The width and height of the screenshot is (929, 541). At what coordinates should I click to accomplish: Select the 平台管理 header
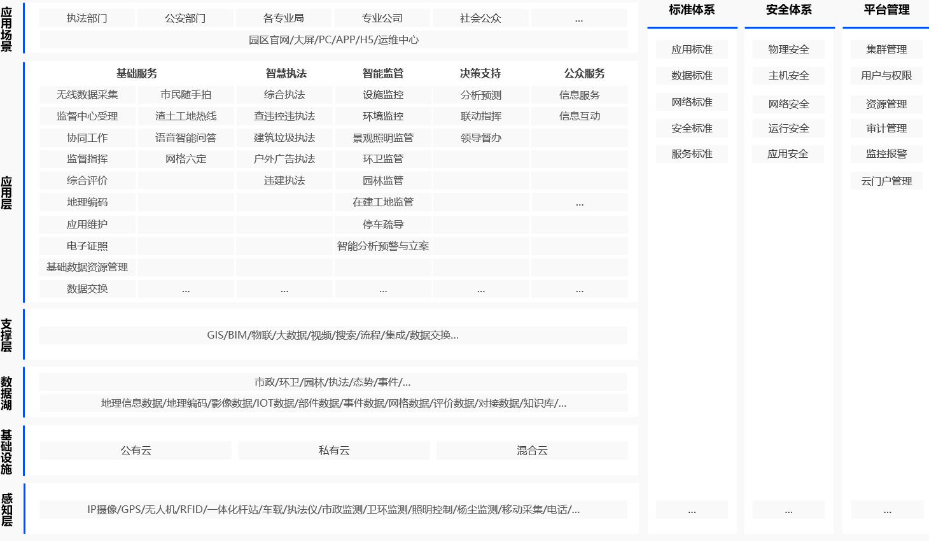(886, 10)
